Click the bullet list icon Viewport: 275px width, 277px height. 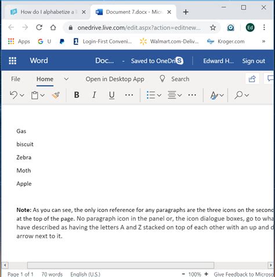pos(151,95)
